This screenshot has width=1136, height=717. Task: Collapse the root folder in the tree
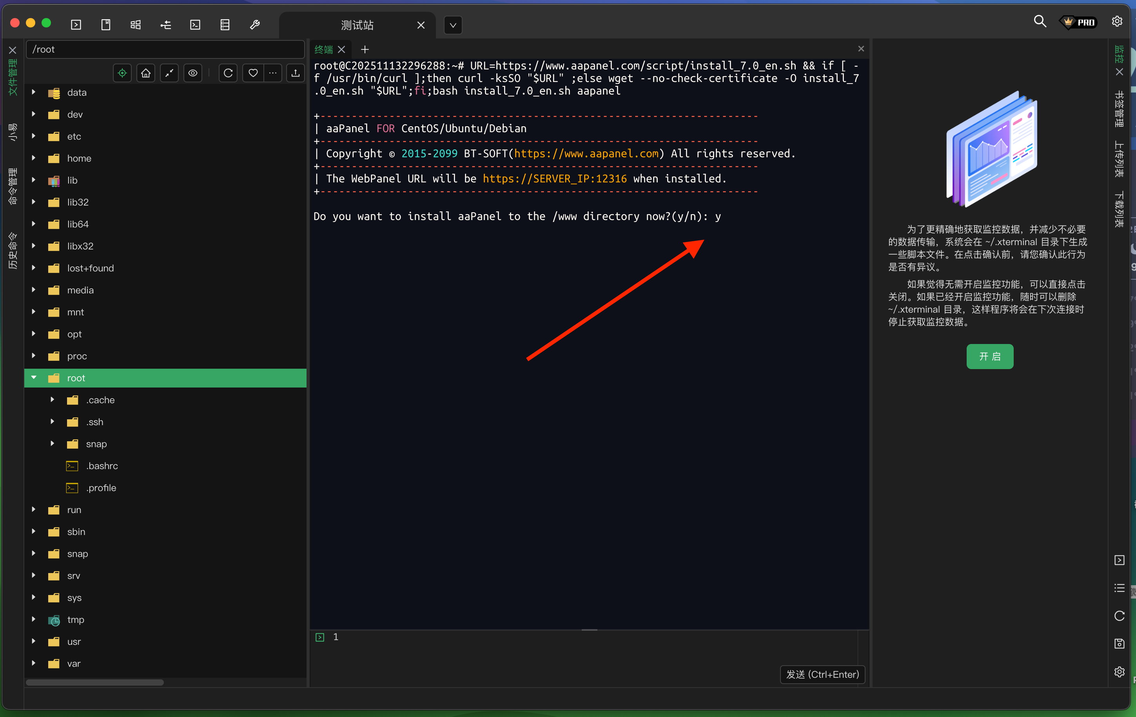[34, 378]
